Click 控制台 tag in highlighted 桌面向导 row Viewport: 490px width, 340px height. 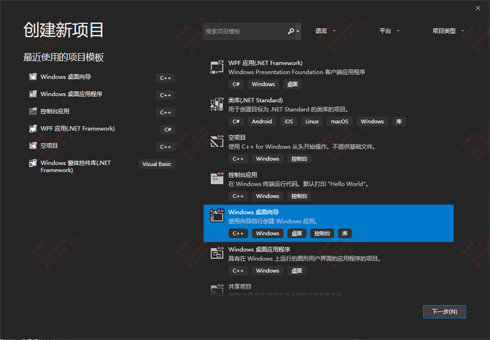[322, 233]
